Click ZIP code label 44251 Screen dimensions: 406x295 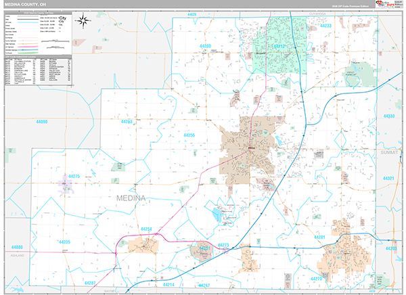(205, 248)
